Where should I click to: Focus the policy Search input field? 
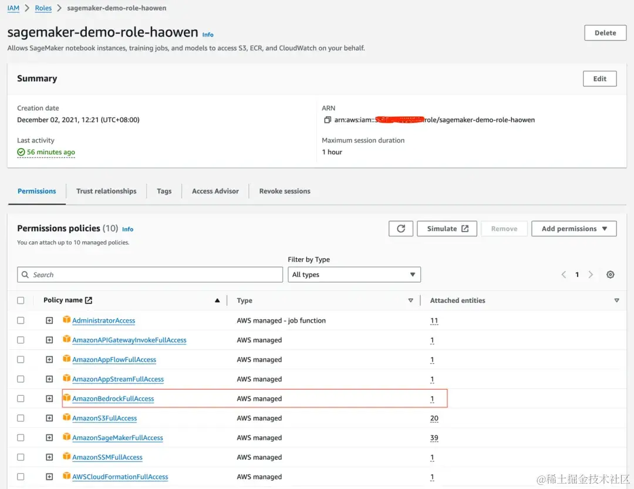point(150,275)
